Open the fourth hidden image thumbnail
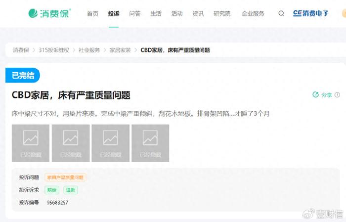The height and width of the screenshot is (222, 346). click(x=150, y=143)
